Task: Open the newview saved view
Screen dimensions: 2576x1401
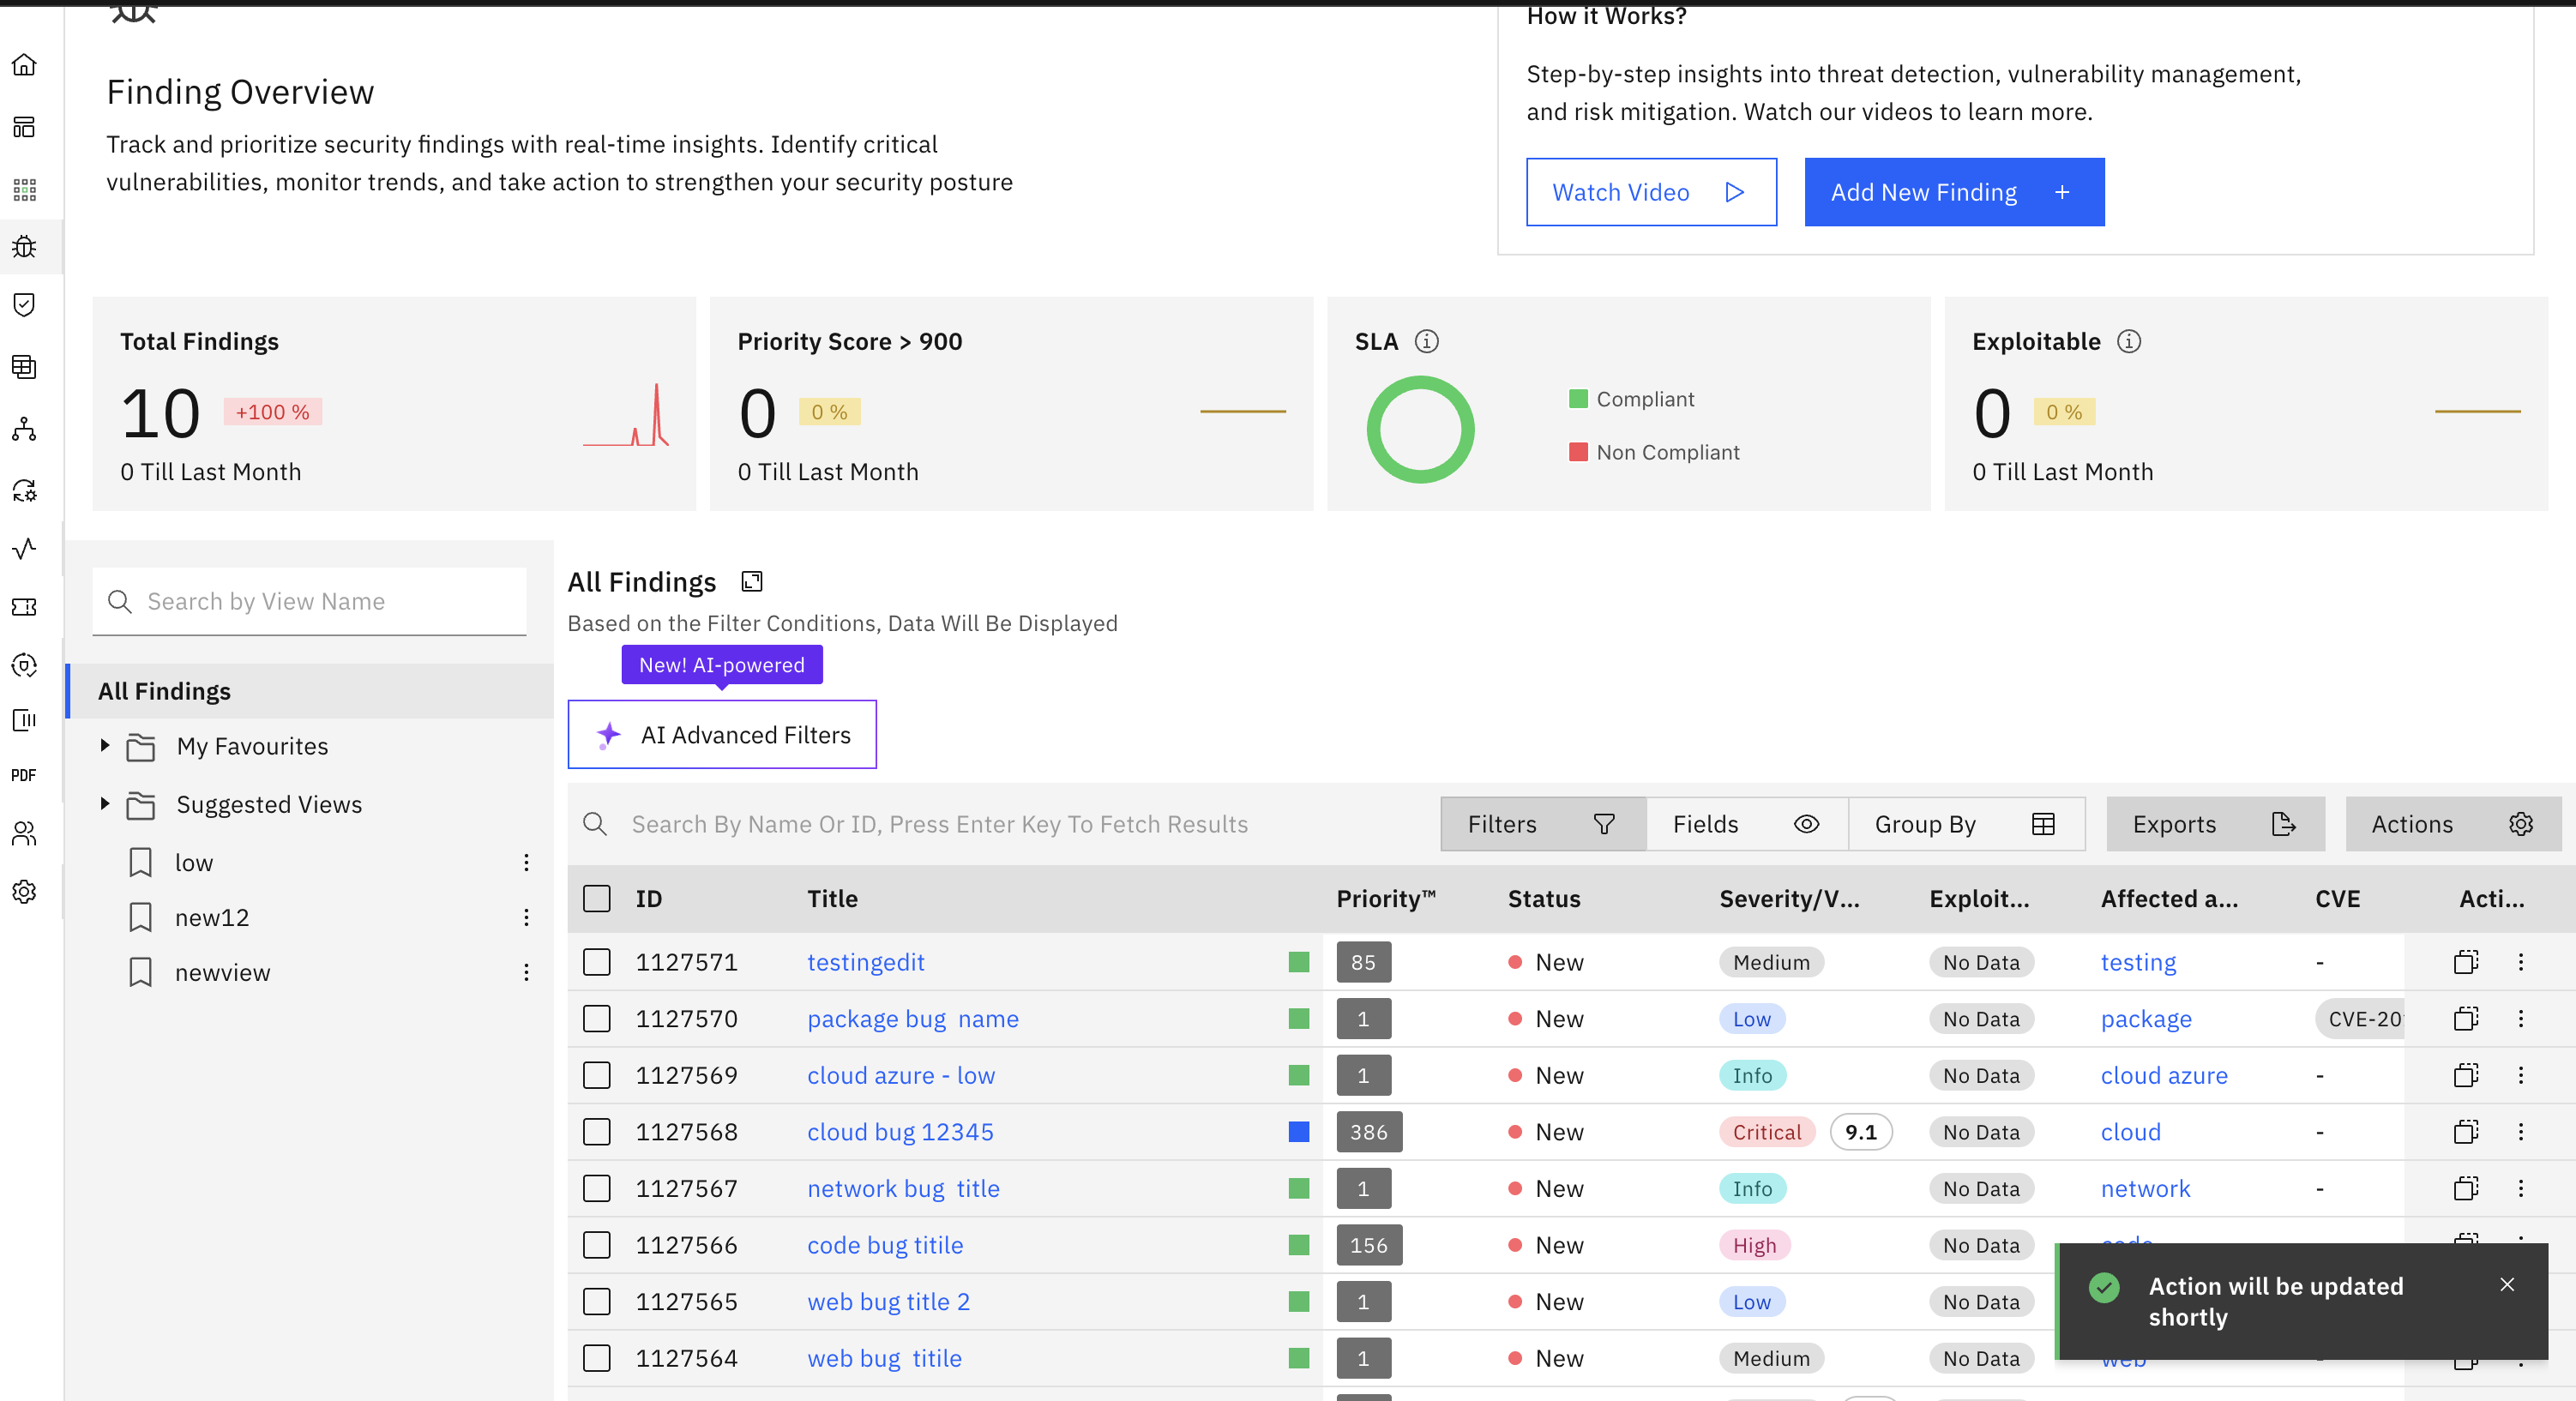Action: pyautogui.click(x=222, y=973)
